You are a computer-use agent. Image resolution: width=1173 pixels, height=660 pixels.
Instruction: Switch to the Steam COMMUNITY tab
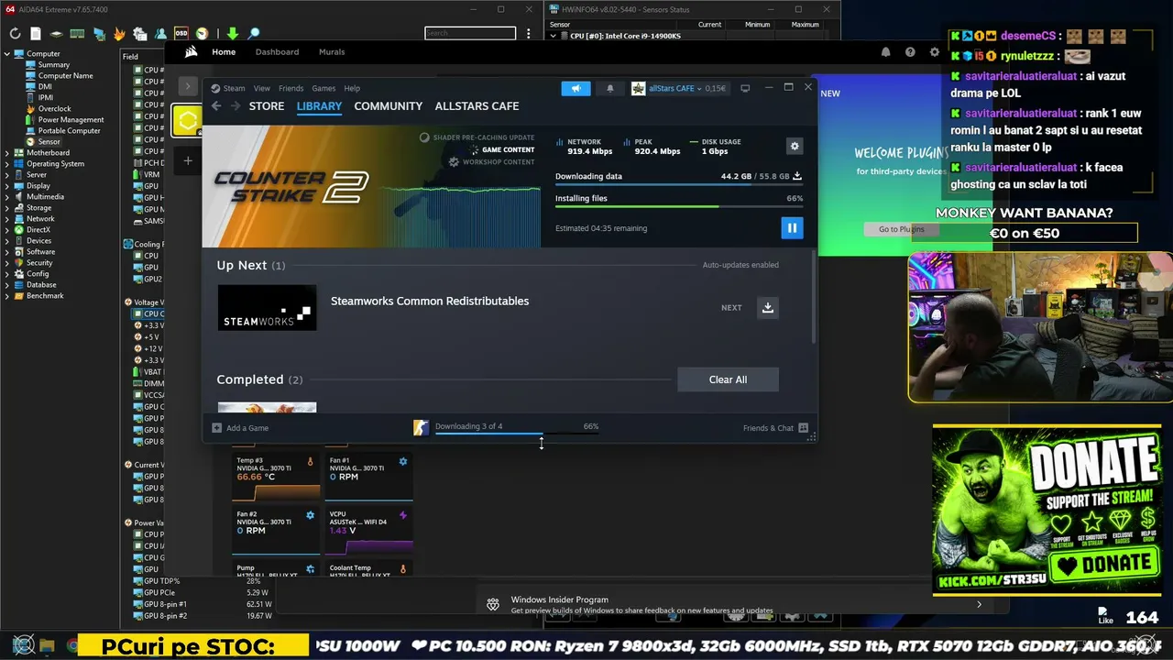click(389, 106)
